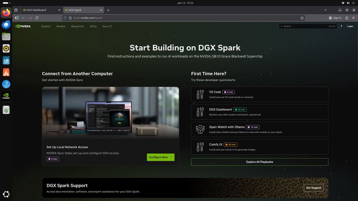Screen dimensions: 358x201
Task: Click the address bar showing build.nvidia.com/spark
Action: pyautogui.click(x=183, y=18)
